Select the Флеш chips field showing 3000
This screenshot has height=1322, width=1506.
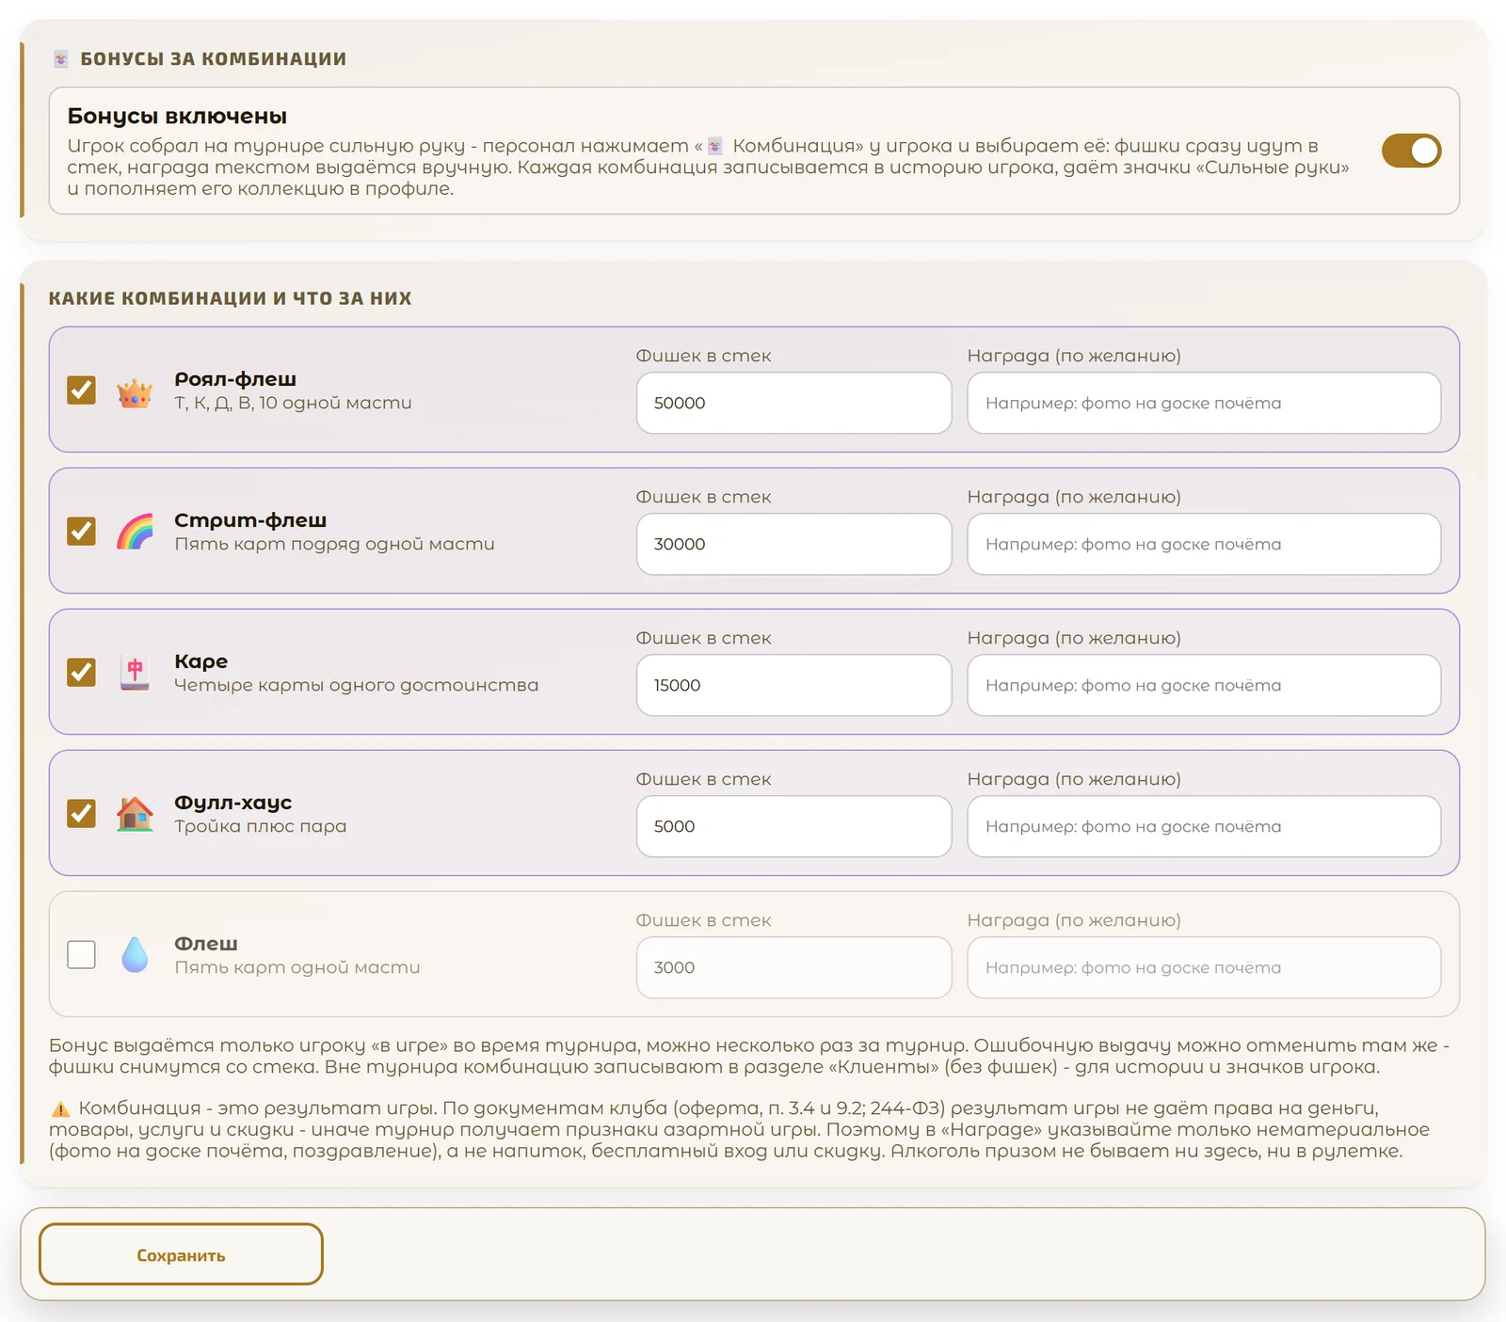pyautogui.click(x=793, y=967)
